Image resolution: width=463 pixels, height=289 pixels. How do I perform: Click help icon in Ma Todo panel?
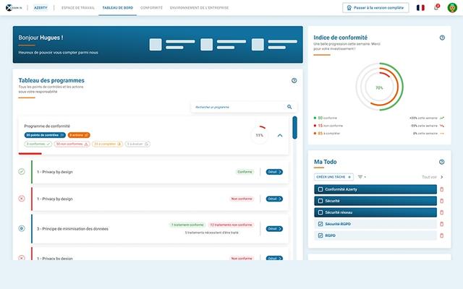[x=442, y=162]
